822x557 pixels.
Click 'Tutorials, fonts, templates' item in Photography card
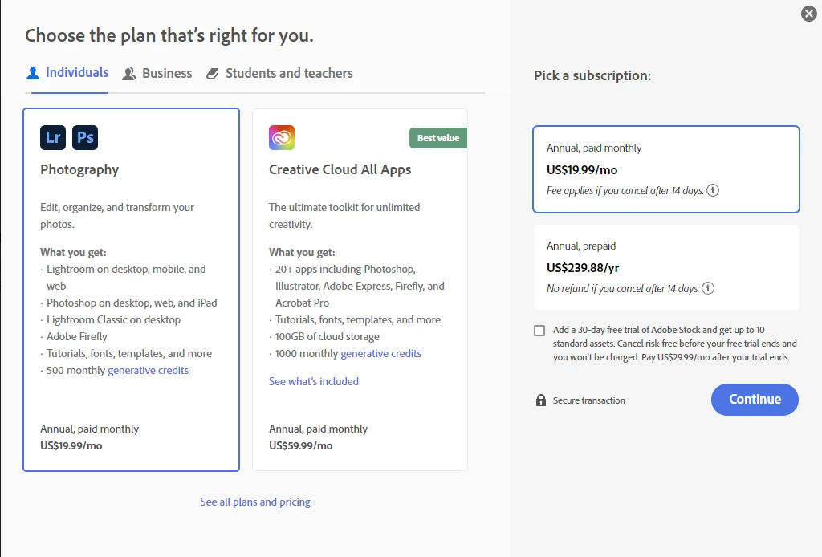[x=129, y=353]
